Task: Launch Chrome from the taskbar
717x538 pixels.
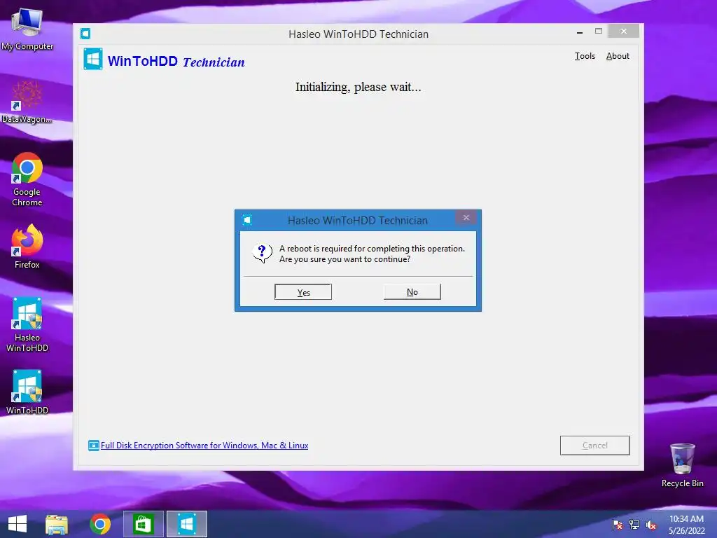Action: click(x=100, y=524)
